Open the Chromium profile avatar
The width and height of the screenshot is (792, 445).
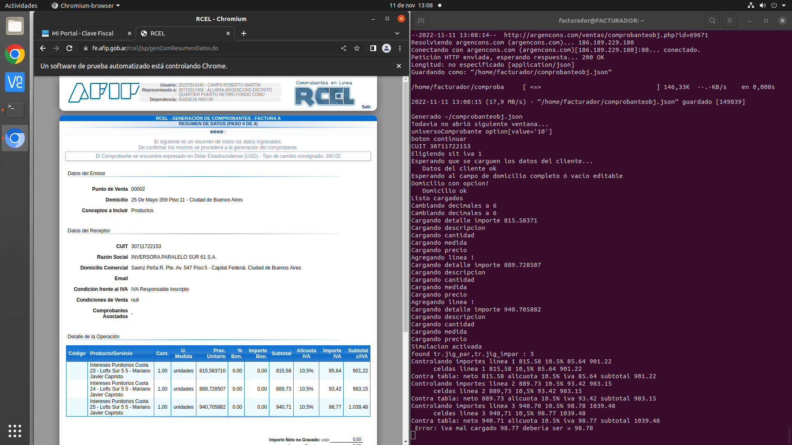click(x=387, y=48)
